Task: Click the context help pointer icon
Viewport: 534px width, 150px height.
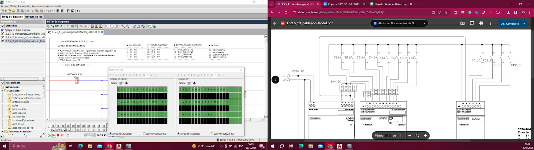Action: 78,11
